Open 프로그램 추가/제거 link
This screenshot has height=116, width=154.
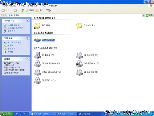tap(15, 28)
